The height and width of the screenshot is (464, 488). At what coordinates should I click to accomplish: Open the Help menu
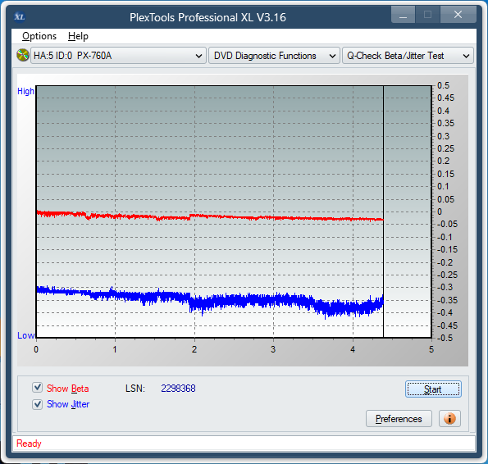pyautogui.click(x=78, y=36)
